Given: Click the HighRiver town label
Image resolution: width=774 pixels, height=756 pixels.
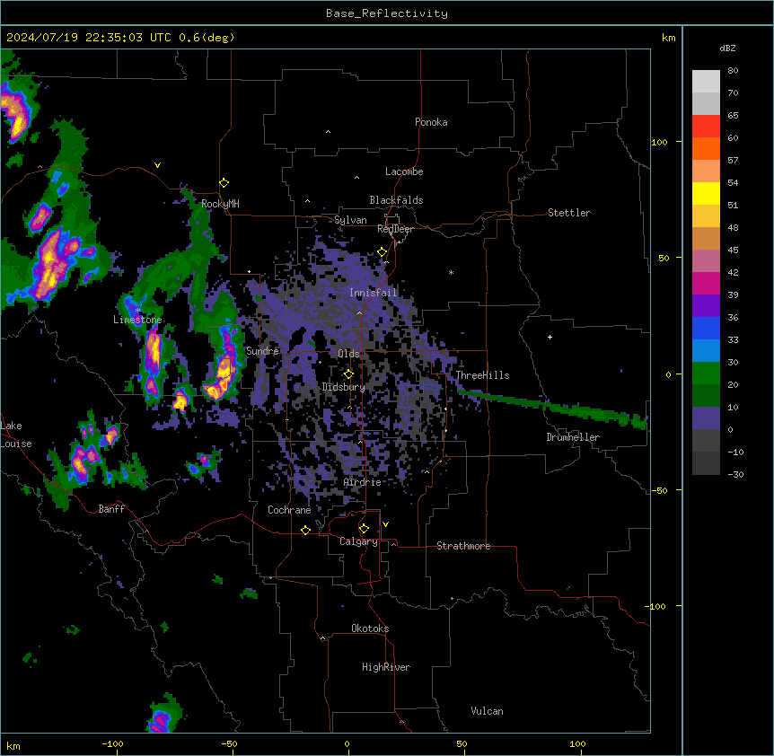Looking at the screenshot, I should click(385, 667).
